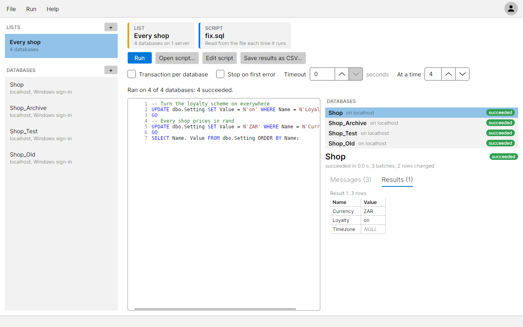Click the Name column header
Screen dimensions: 523x327
click(346, 202)
